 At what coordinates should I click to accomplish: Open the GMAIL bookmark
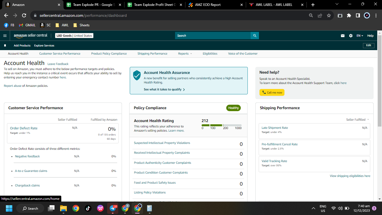pos(27,25)
